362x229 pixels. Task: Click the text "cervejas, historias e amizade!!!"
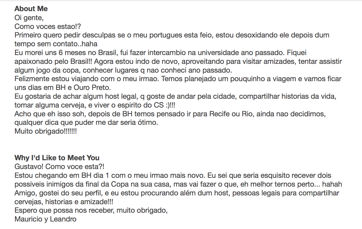coord(64,202)
